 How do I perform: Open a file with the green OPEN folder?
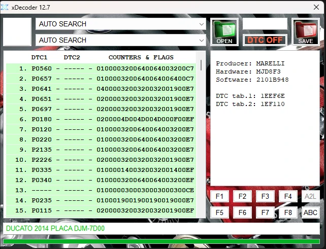pyautogui.click(x=224, y=32)
